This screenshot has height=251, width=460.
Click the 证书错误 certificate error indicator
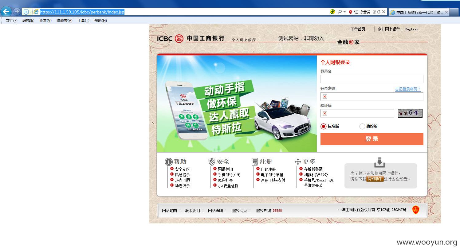pyautogui.click(x=360, y=12)
